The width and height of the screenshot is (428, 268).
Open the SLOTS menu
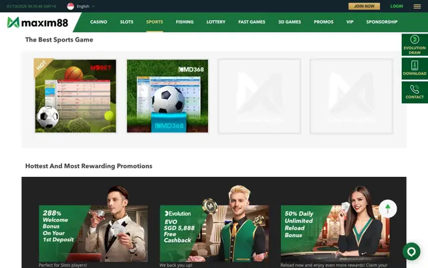[x=126, y=22]
